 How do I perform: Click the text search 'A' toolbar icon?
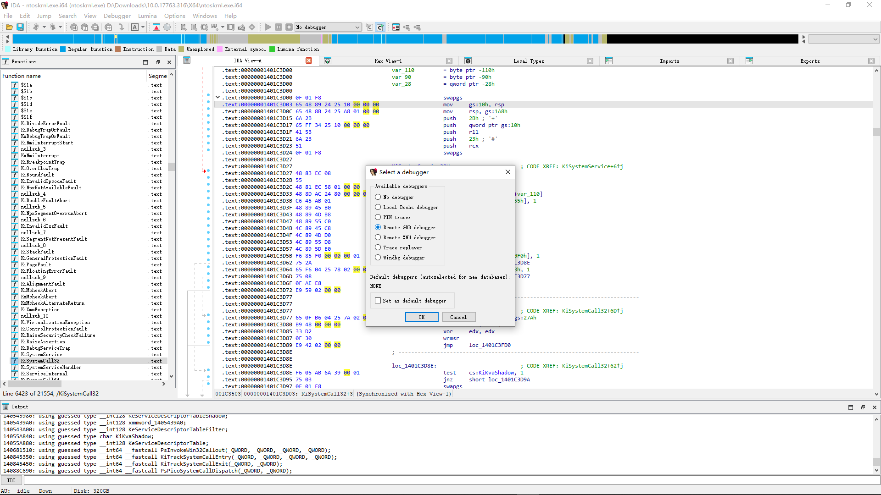[x=135, y=27]
